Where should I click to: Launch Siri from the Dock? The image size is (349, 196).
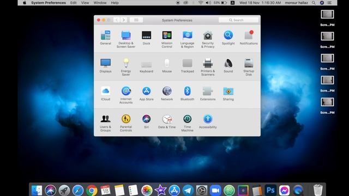pos(51,190)
